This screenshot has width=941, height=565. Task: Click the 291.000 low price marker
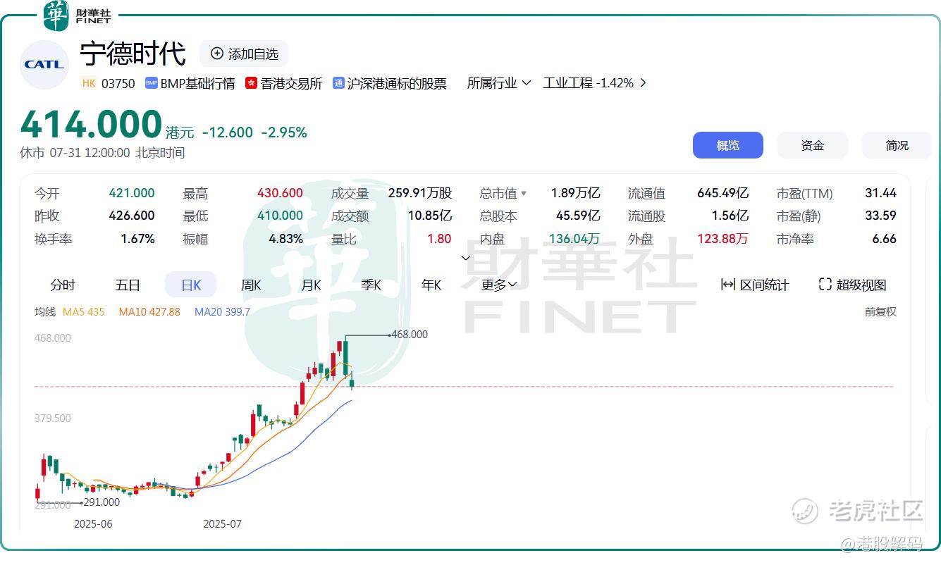point(102,502)
